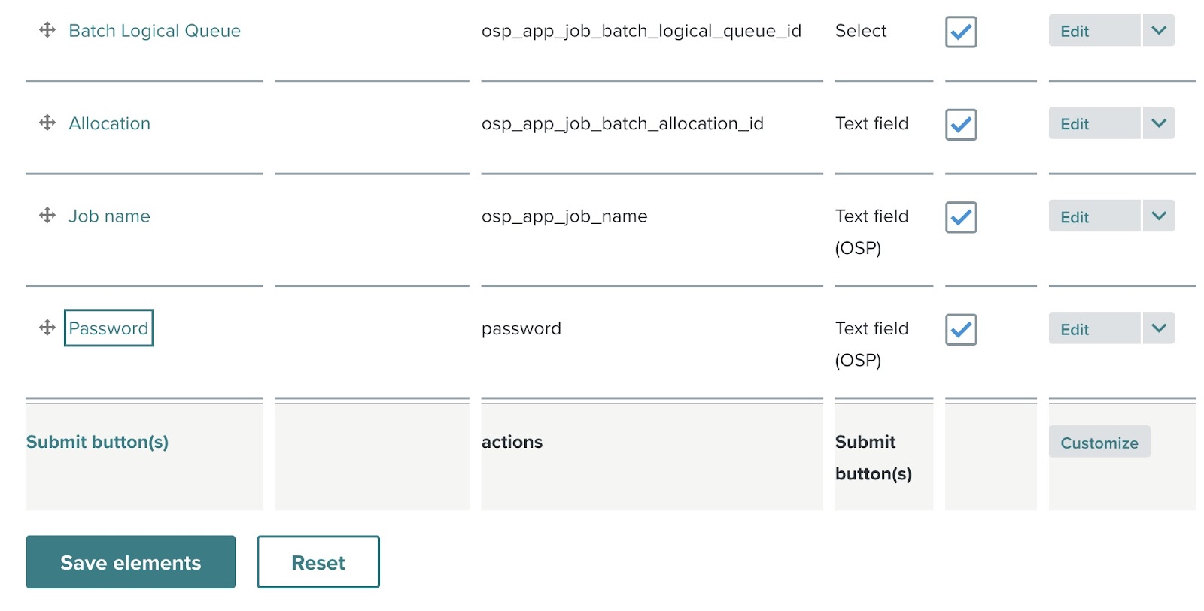Expand the Job name row dropdown arrow

tap(1158, 216)
